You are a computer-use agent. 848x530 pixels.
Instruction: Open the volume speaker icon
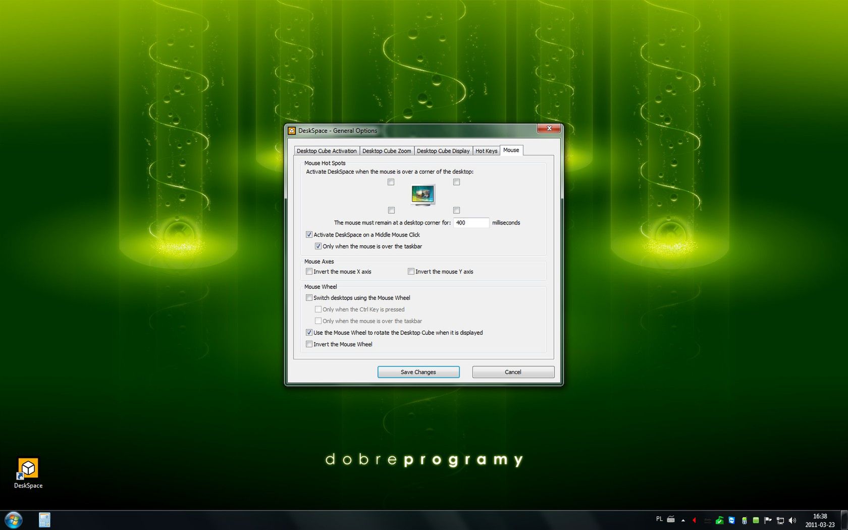pos(792,520)
